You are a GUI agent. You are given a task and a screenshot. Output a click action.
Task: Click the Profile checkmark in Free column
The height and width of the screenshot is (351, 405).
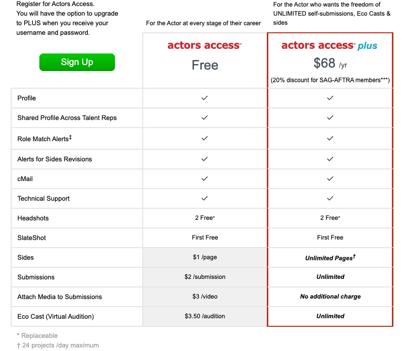pyautogui.click(x=205, y=98)
